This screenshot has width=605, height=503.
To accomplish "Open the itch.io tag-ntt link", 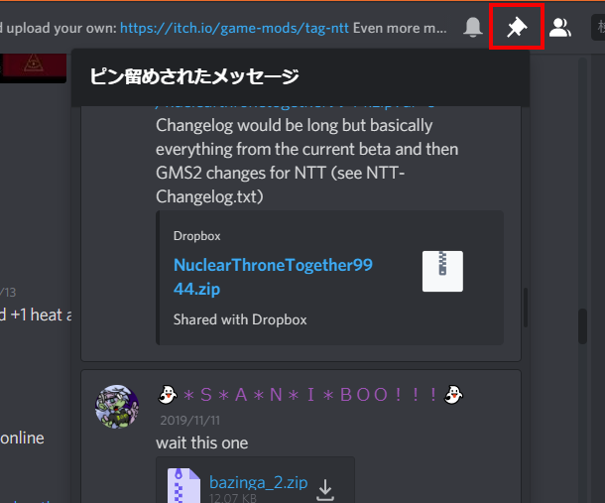I will 234,28.
